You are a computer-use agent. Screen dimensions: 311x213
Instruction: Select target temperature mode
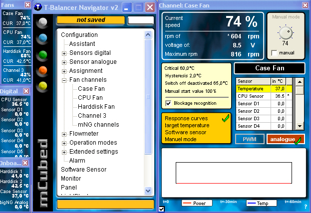click(187, 125)
